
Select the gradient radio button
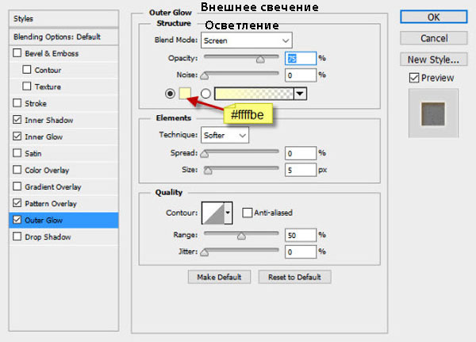205,94
